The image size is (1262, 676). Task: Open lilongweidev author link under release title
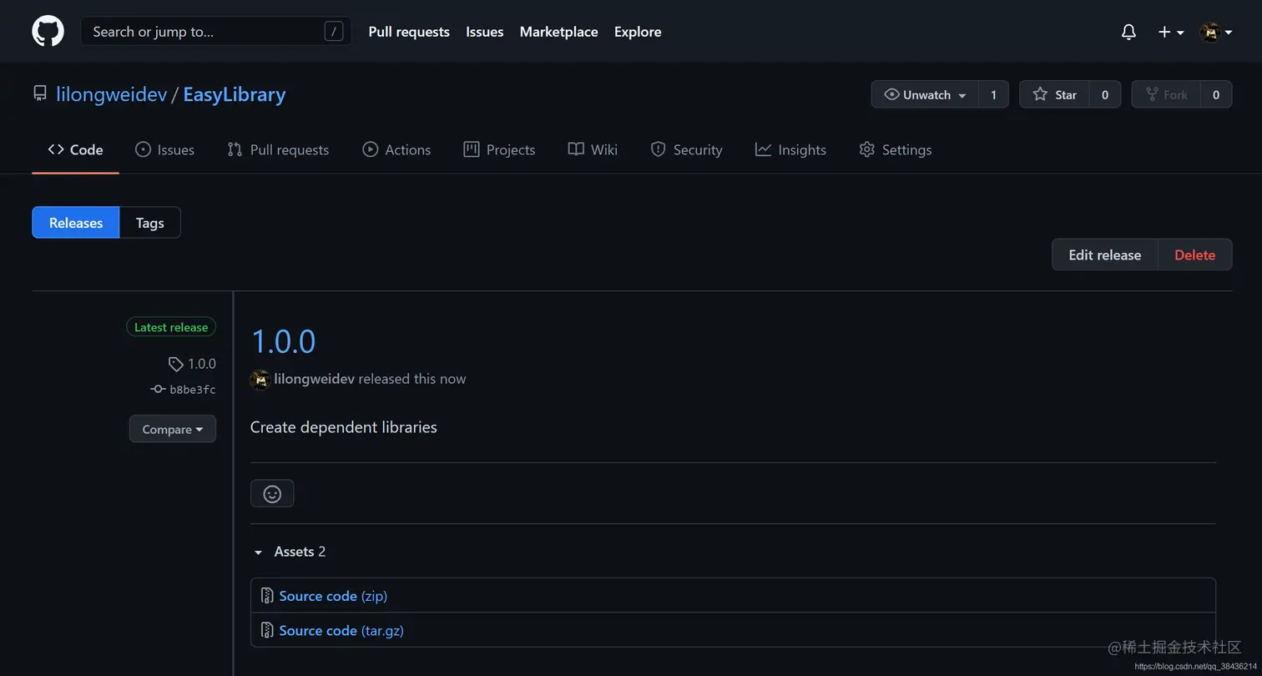click(x=315, y=379)
